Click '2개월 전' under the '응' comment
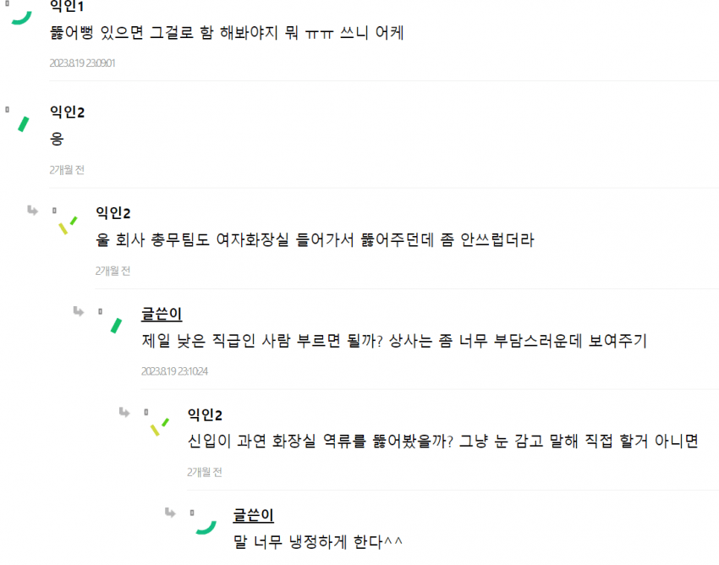Screen dimensions: 719x565 (x=68, y=169)
